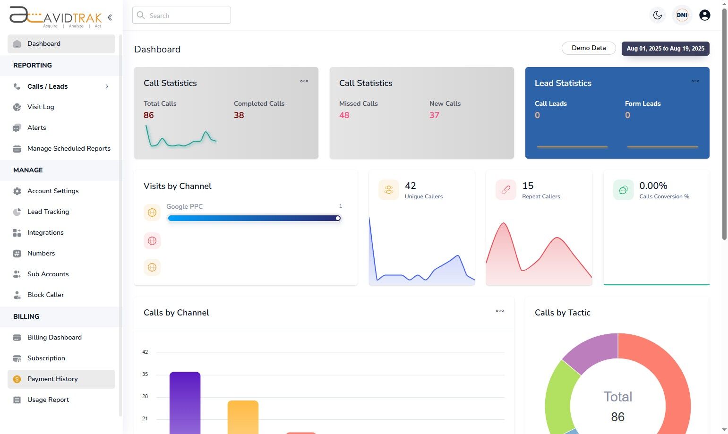Click the Subscription icon

(x=17, y=358)
